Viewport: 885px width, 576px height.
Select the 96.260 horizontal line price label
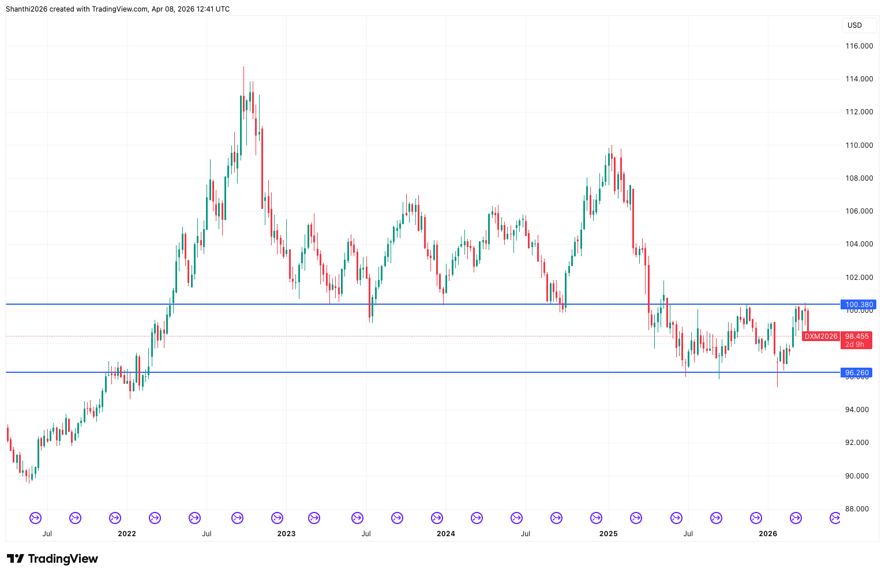tap(857, 373)
